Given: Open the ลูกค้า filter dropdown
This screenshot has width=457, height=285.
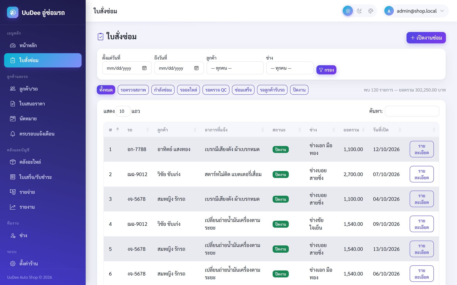Looking at the screenshot, I should click(x=235, y=68).
